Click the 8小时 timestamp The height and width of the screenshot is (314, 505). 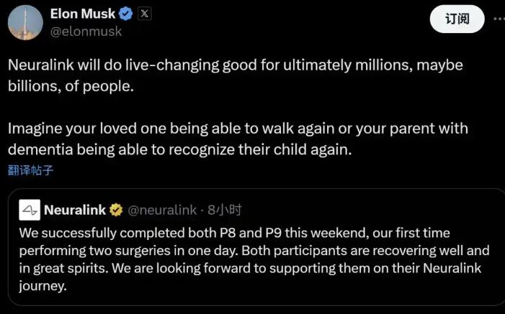point(224,210)
